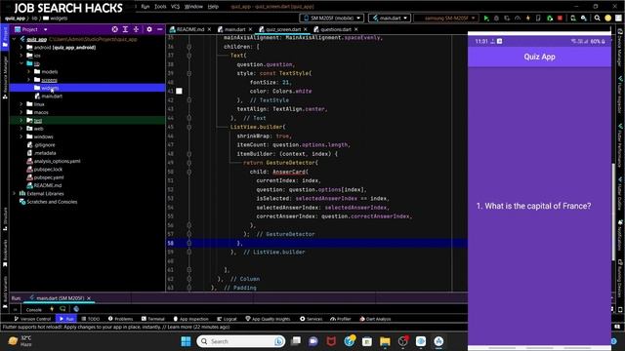Trigger Flutter hot reload lightning icon in toolbar
Viewport: 625px width, 351px height.
click(x=527, y=18)
